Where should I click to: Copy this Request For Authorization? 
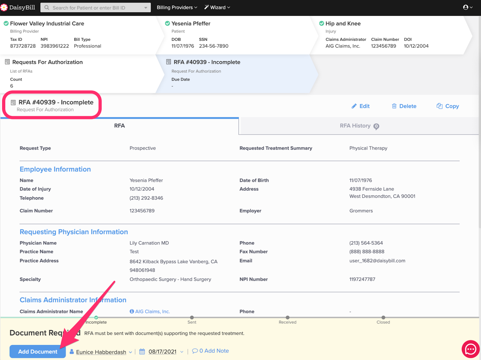(x=448, y=106)
